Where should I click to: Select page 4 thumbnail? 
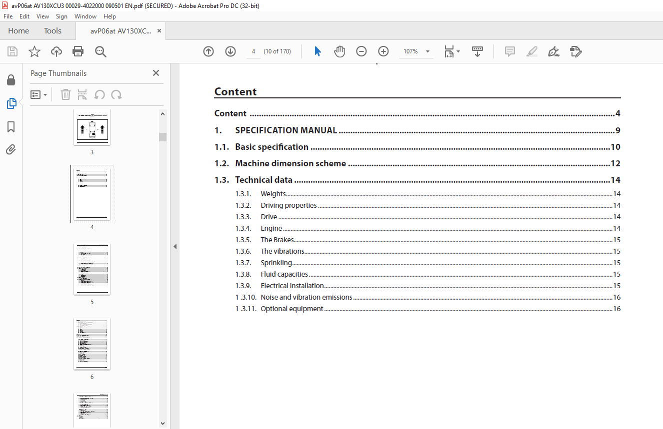coord(92,194)
